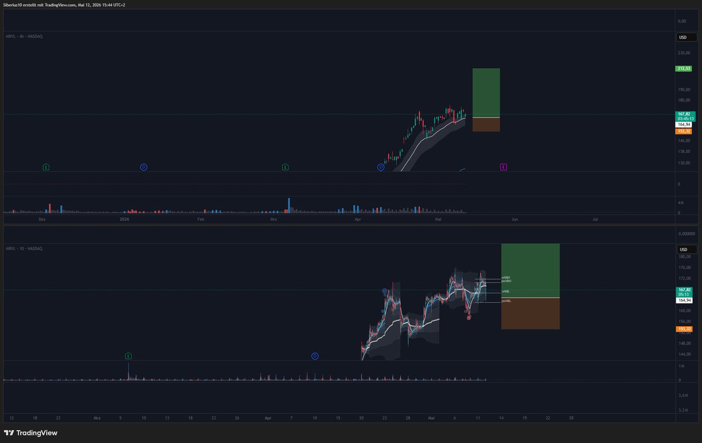Click the Mai label on the 10-minute chart time axis
Image resolution: width=702 pixels, height=443 pixels.
point(431,418)
